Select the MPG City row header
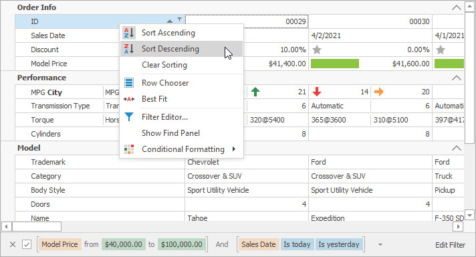 coord(59,92)
